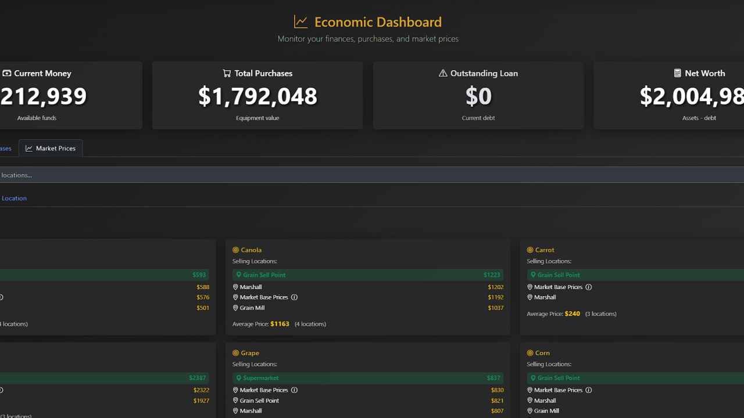Click the Total Purchases amount card
The width and height of the screenshot is (744, 418).
point(257,96)
